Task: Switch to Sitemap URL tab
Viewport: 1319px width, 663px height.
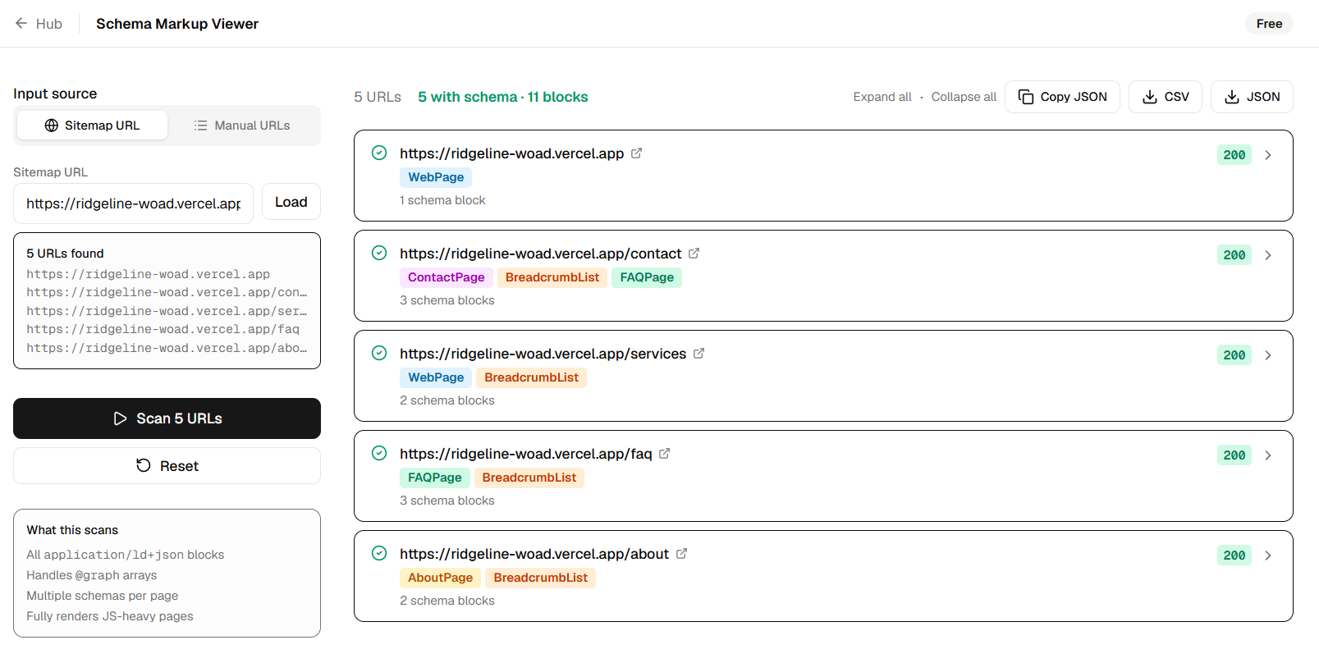Action: pyautogui.click(x=92, y=126)
